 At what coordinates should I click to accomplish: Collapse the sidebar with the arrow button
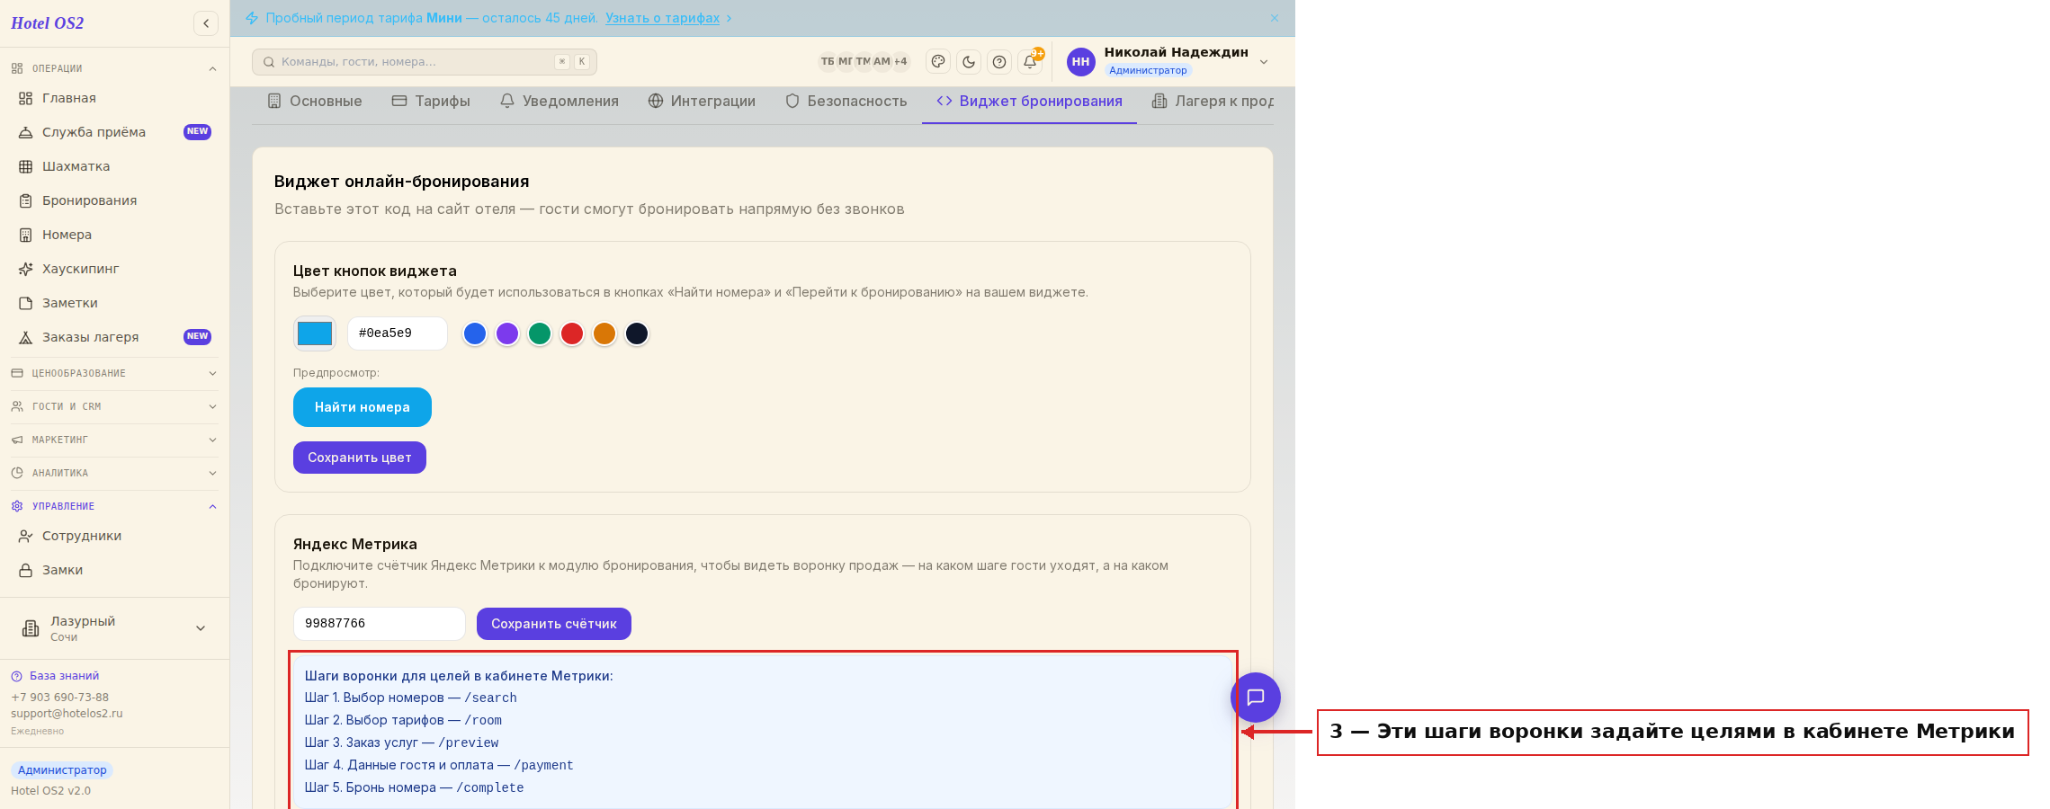[x=206, y=23]
